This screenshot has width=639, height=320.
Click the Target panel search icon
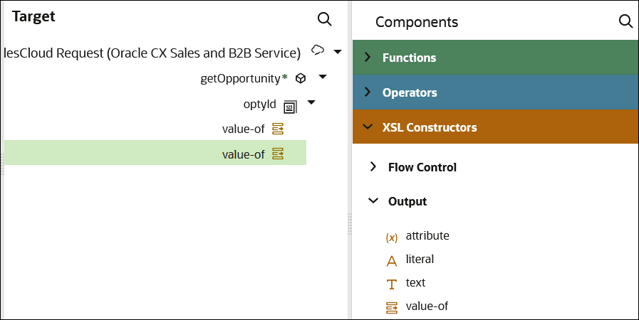324,19
